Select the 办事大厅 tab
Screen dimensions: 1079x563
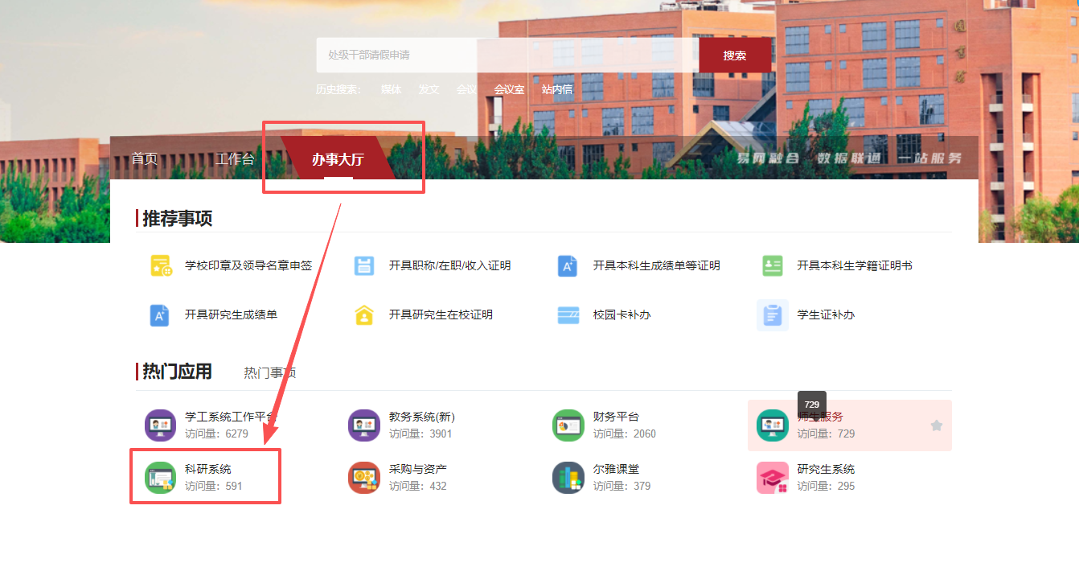point(338,159)
